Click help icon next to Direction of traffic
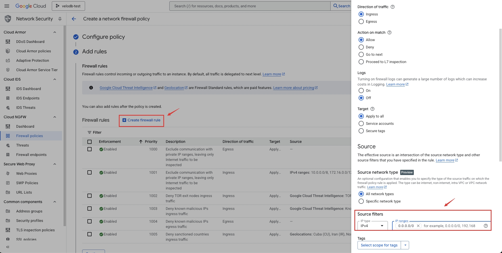502x253 pixels. 392,7
